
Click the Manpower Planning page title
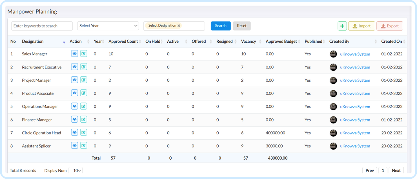[32, 12]
